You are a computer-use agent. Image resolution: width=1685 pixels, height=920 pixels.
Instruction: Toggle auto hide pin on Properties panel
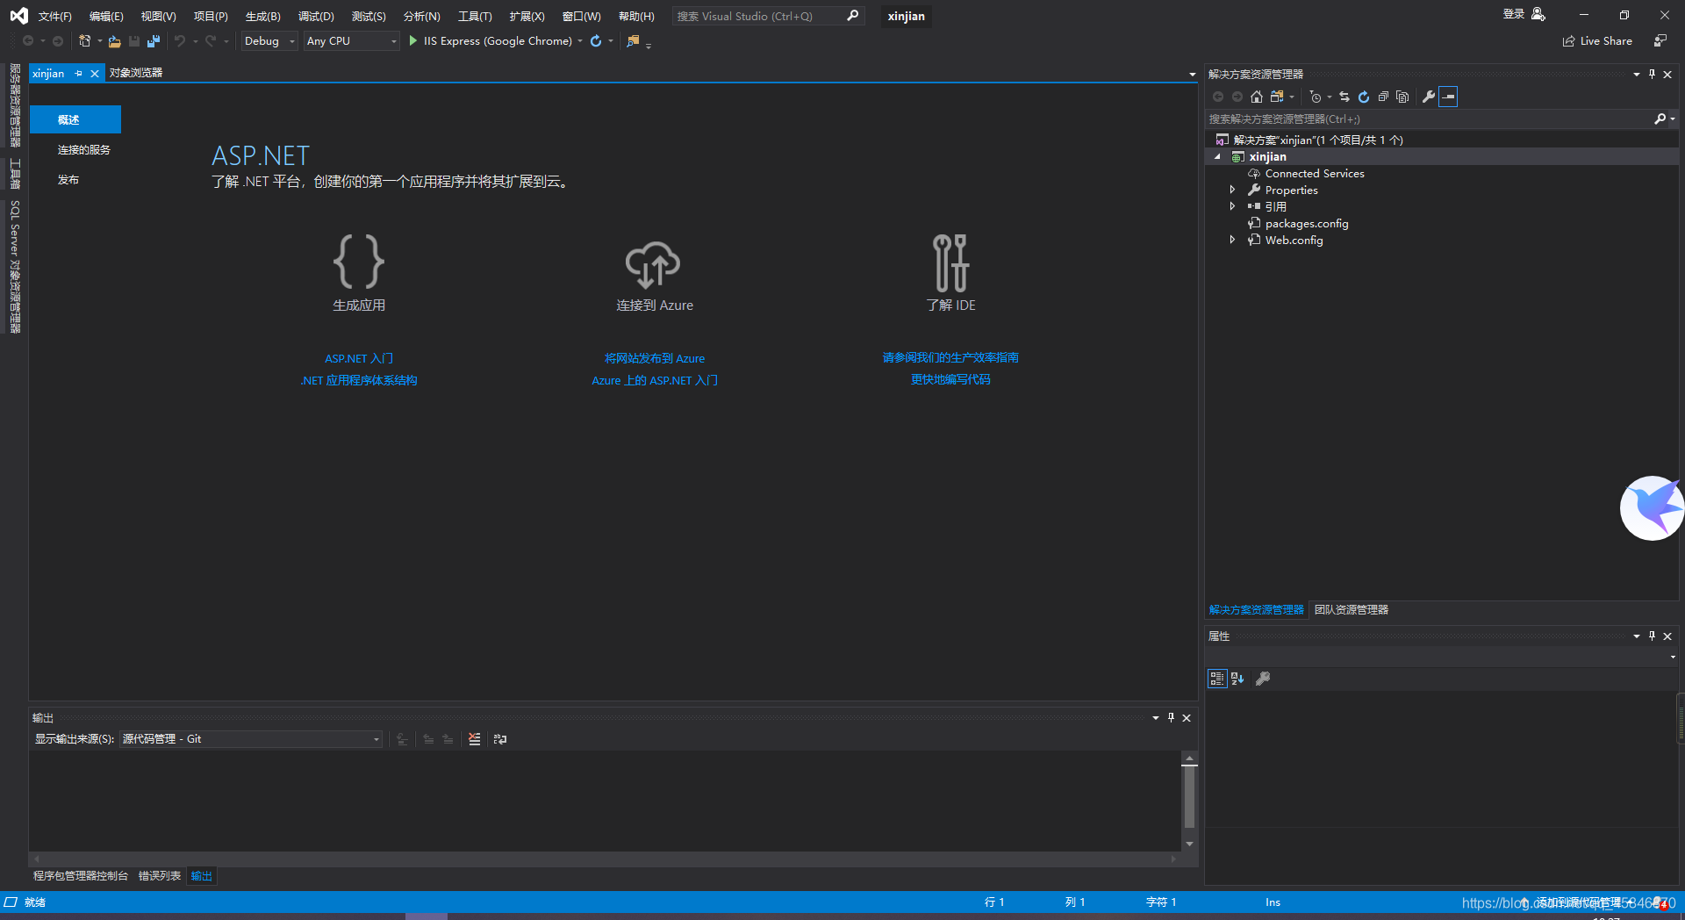pyautogui.click(x=1652, y=636)
